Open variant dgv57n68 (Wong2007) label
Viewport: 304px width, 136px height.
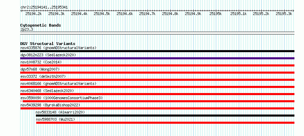40,69
